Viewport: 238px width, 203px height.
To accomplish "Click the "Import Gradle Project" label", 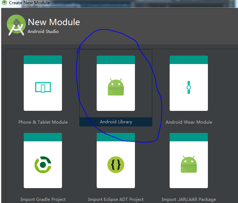I will coord(43,199).
